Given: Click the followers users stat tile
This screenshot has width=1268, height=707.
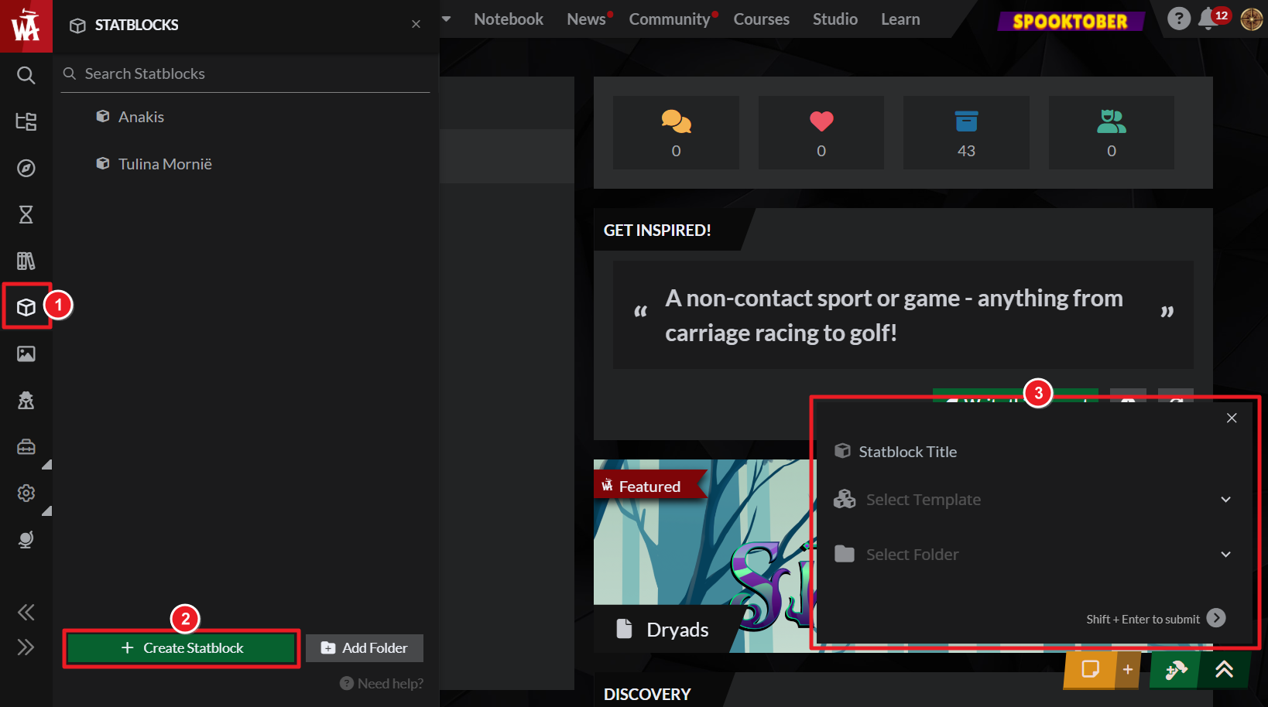Looking at the screenshot, I should (x=1112, y=132).
